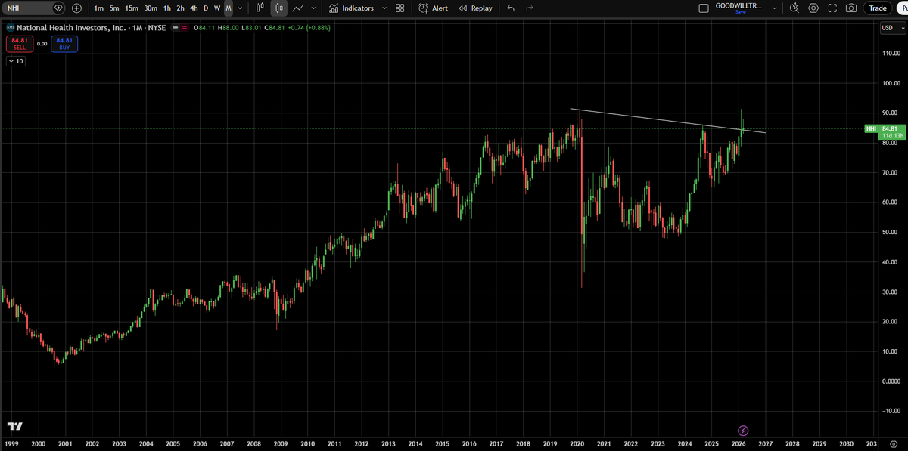Click the undo arrow
Image resolution: width=908 pixels, height=451 pixels.
(x=511, y=8)
